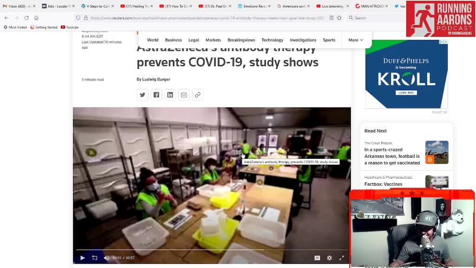The height and width of the screenshot is (268, 476).
Task: Show tracking protection shield info
Action: 78,18
